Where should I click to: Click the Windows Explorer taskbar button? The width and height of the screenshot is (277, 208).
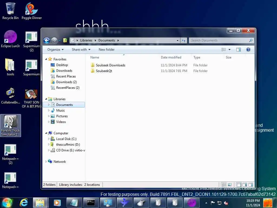click(x=40, y=203)
